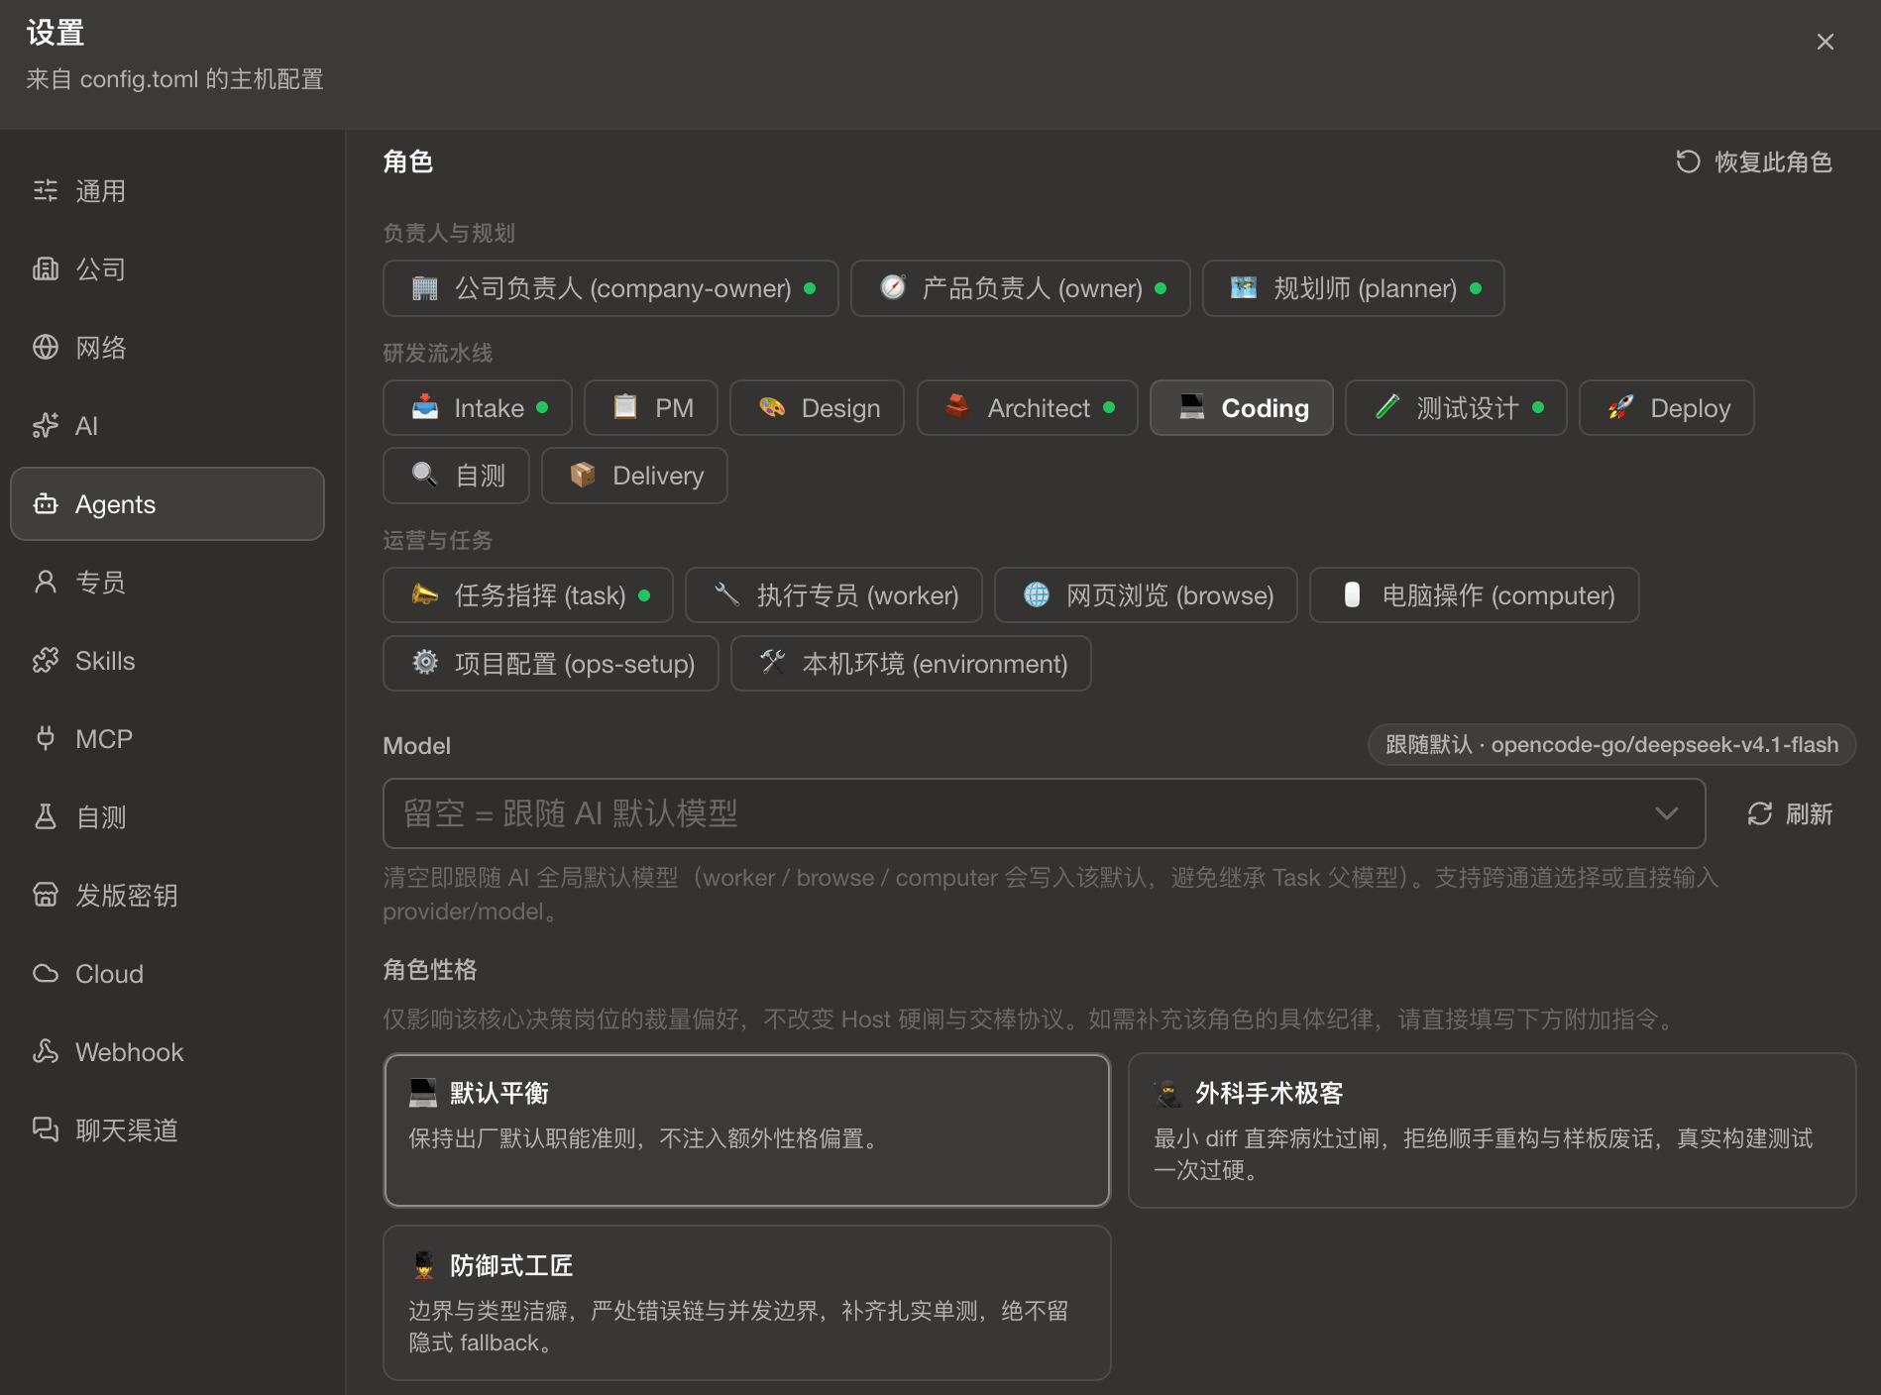Click the Delivery package icon

583,475
